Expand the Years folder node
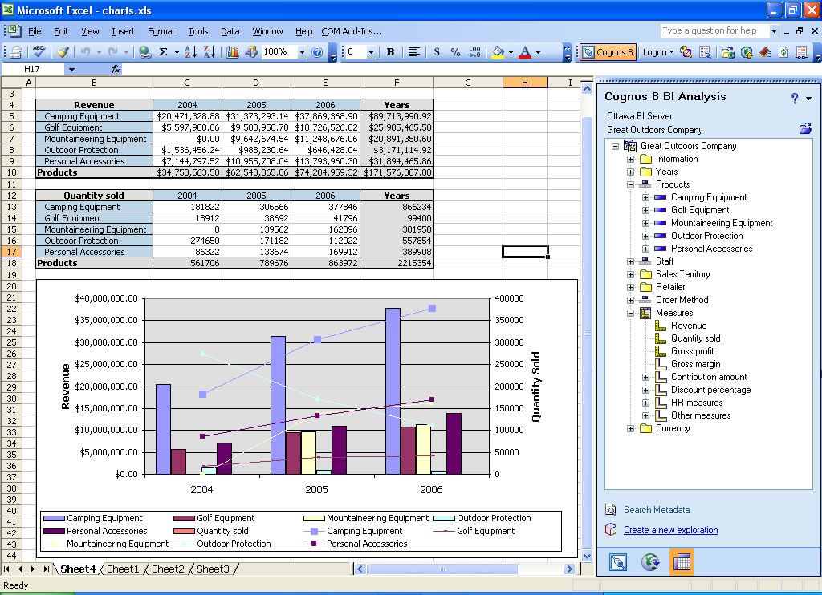822x595 pixels. [x=631, y=172]
